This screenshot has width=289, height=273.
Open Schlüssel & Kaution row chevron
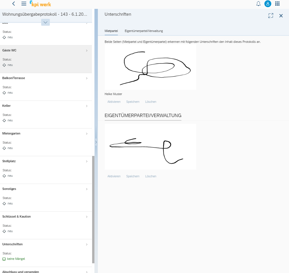click(x=87, y=217)
